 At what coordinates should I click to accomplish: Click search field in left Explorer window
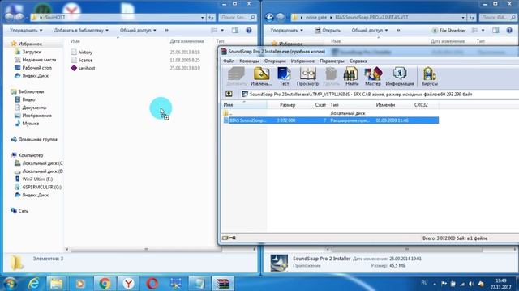(238, 18)
